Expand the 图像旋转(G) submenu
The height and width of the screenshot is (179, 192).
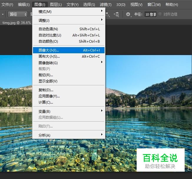[x=69, y=63]
